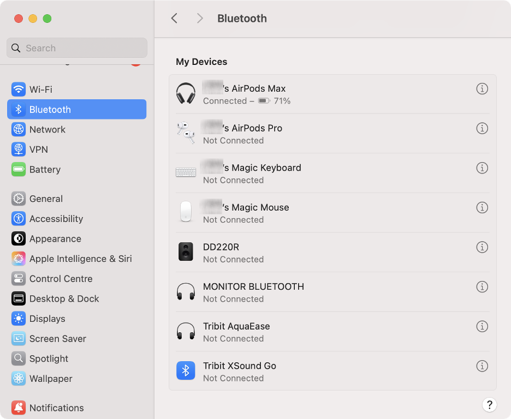Select Bluetooth in the sidebar
Image resolution: width=511 pixels, height=419 pixels.
(76, 110)
